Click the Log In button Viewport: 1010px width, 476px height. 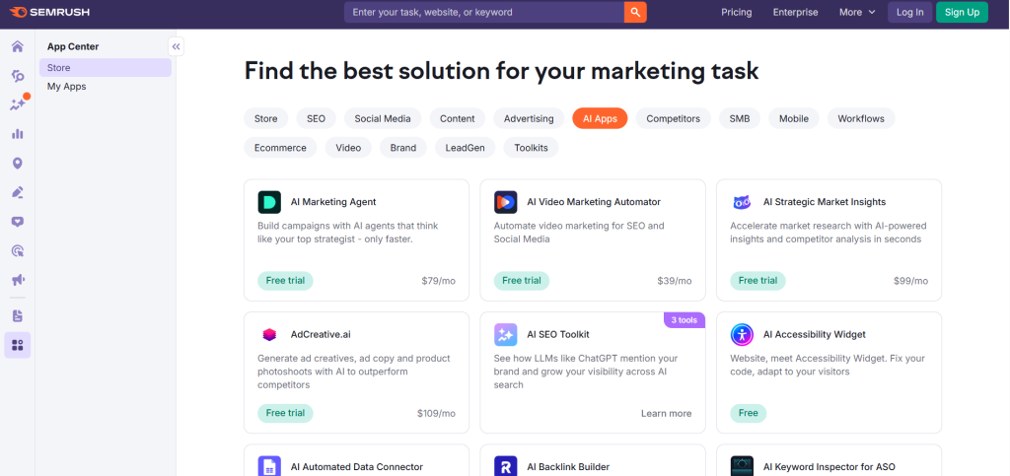(x=909, y=12)
